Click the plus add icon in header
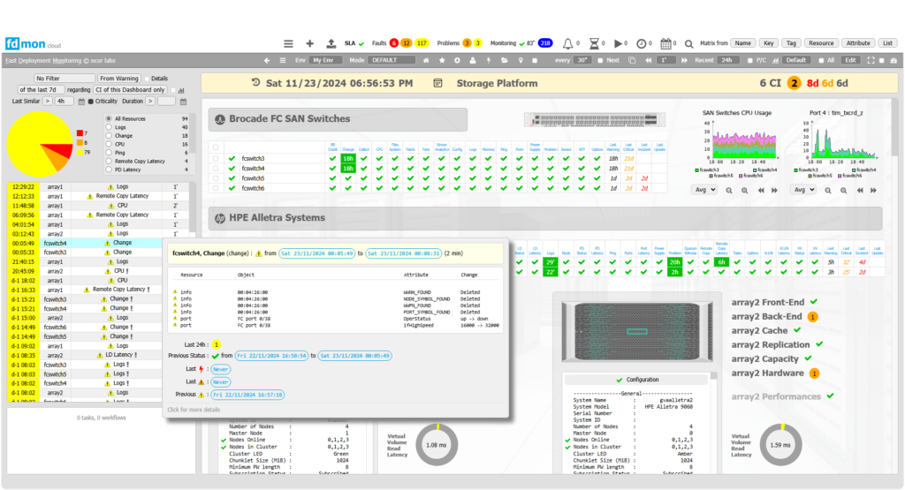 [x=310, y=43]
